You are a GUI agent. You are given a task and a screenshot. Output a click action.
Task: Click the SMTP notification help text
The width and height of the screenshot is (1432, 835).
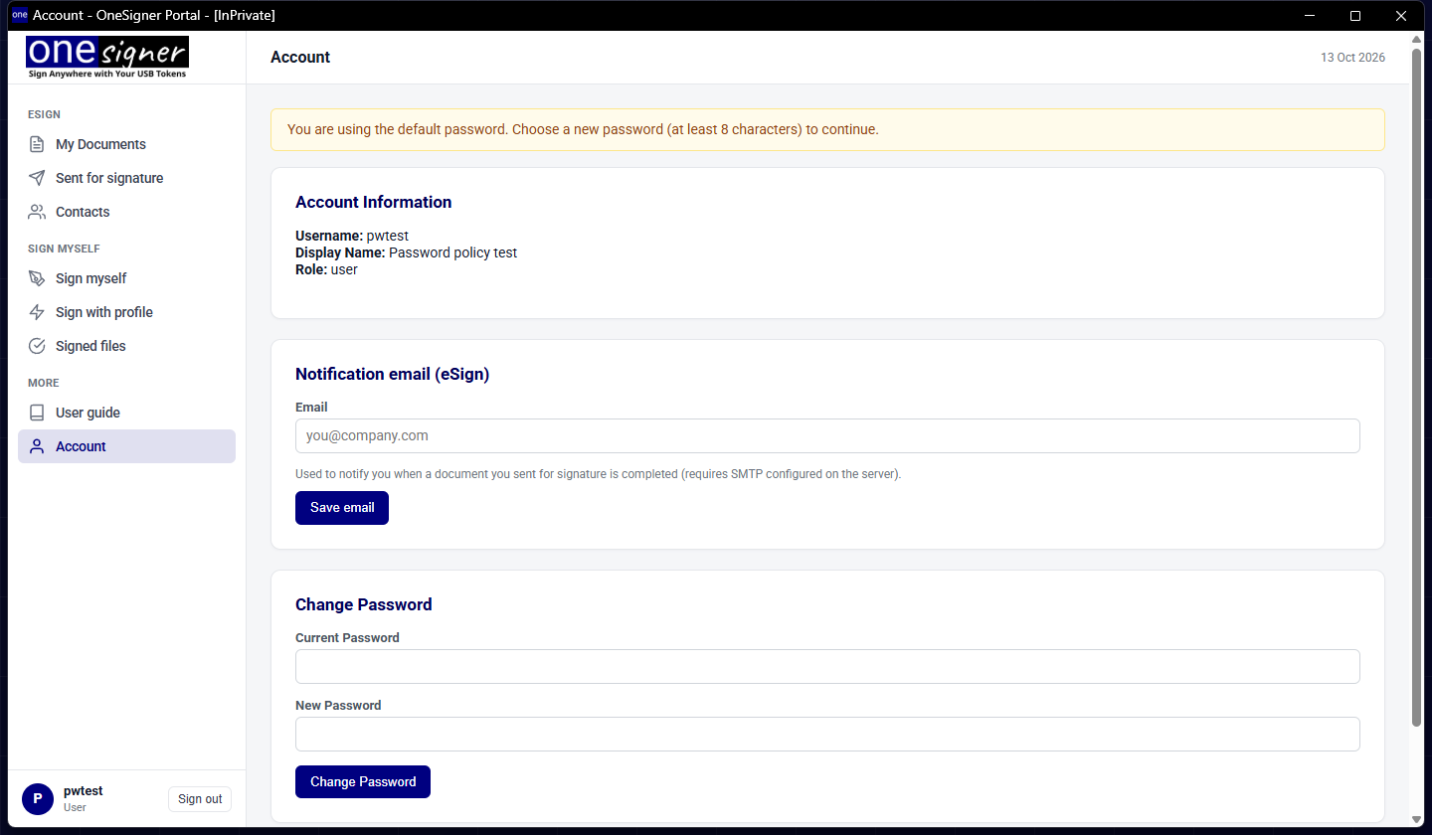coord(598,474)
